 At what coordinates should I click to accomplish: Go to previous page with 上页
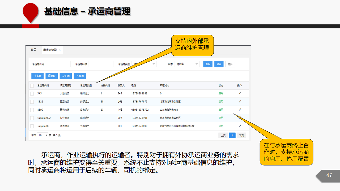223,135
